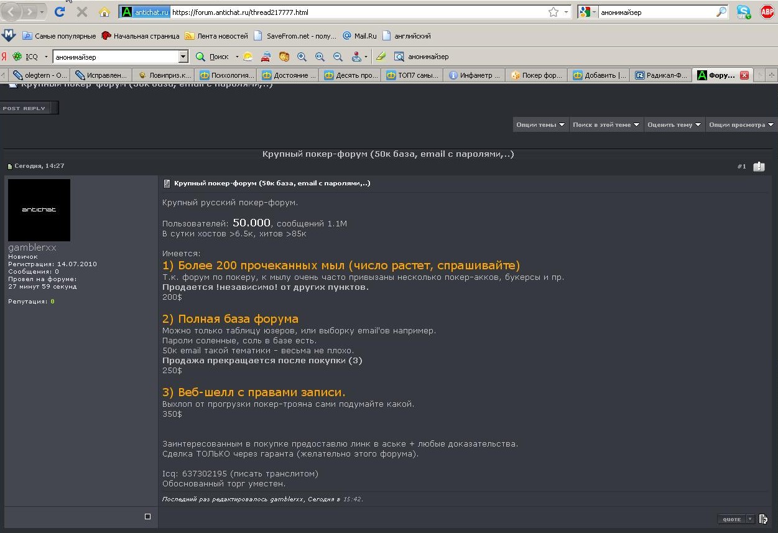This screenshot has width=778, height=533.
Task: Click the highlighter icon on ICQ toolbar
Action: [381, 57]
